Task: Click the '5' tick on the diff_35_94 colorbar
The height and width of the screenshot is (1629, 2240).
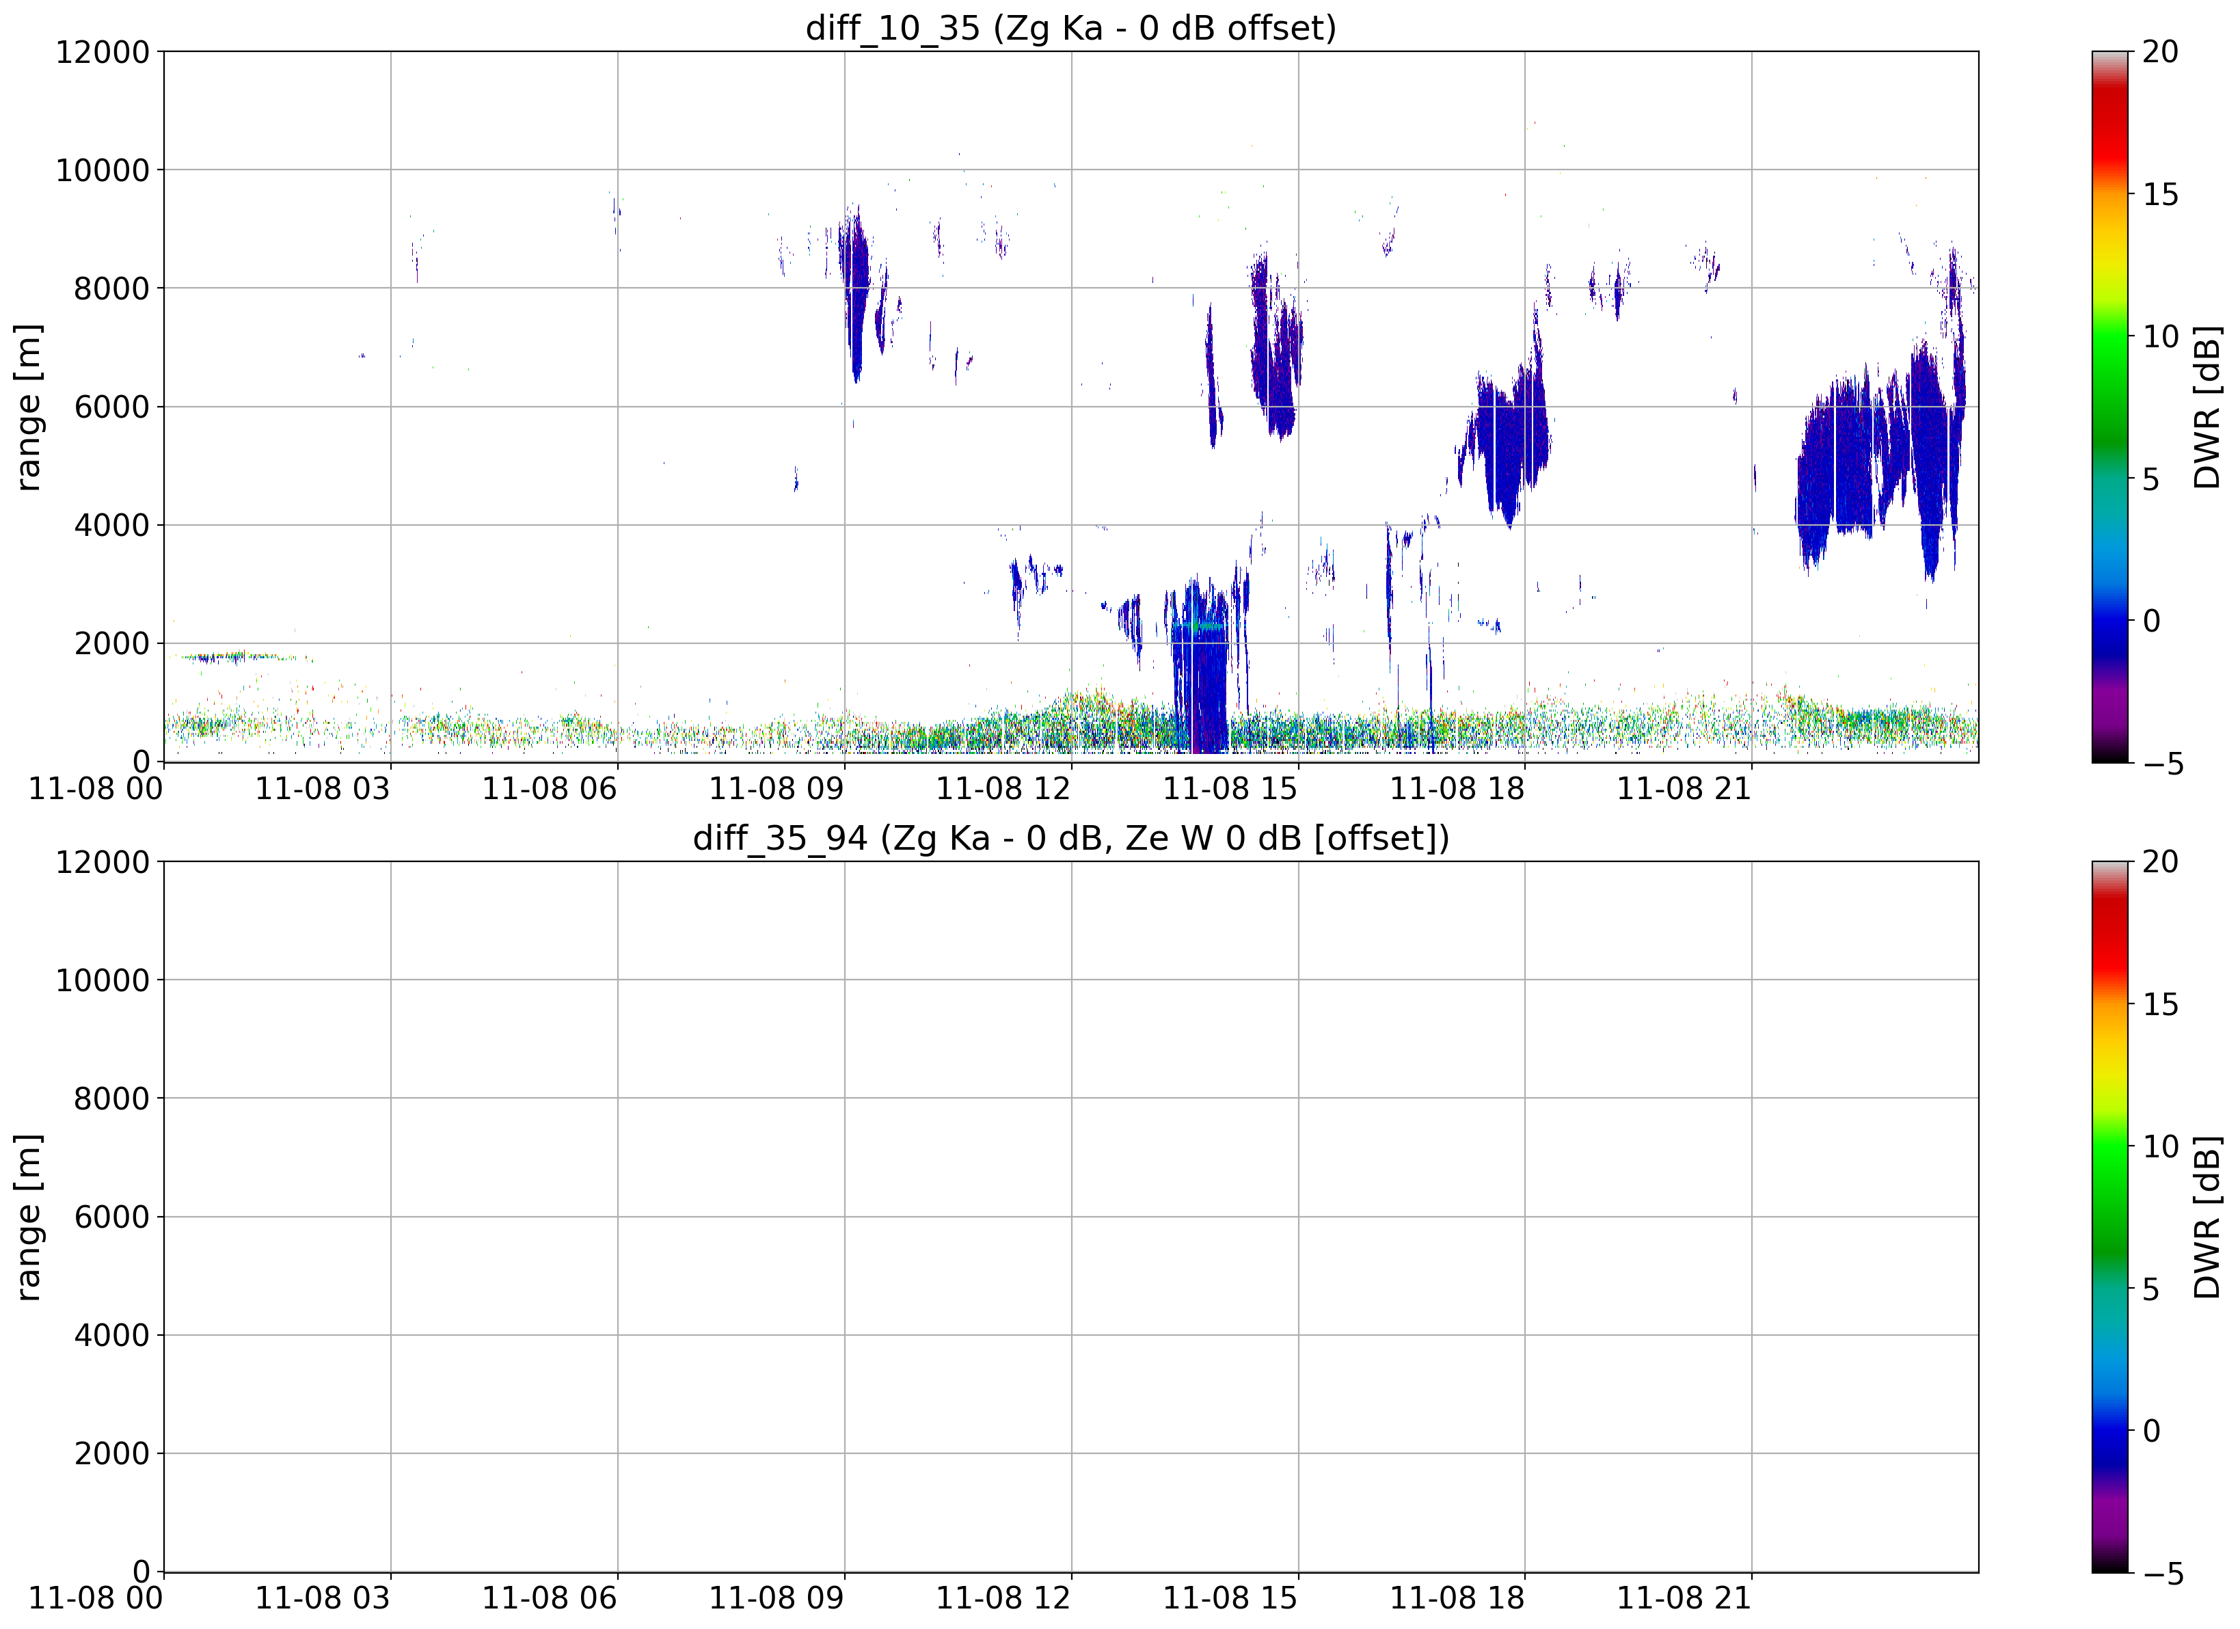Action: coord(2151,1289)
